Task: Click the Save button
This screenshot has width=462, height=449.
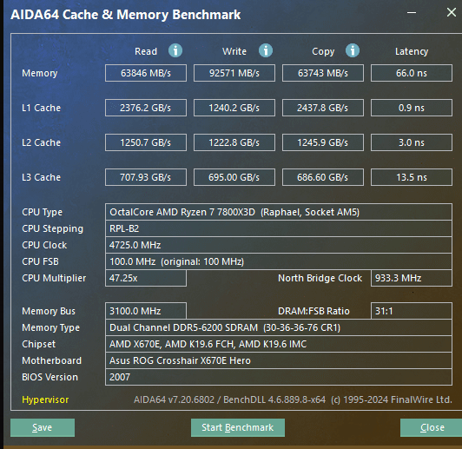Action: [x=43, y=427]
